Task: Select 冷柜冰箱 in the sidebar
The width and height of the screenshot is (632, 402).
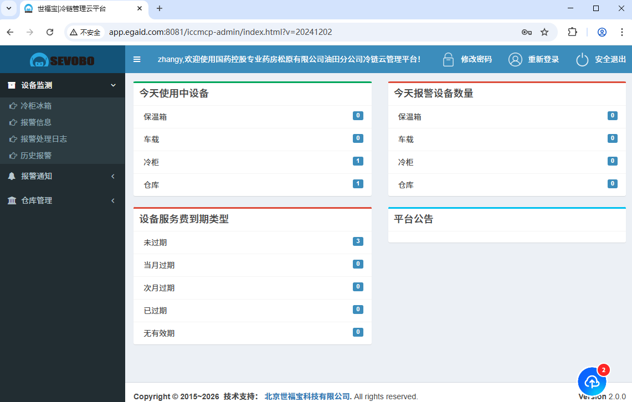Action: coord(36,106)
